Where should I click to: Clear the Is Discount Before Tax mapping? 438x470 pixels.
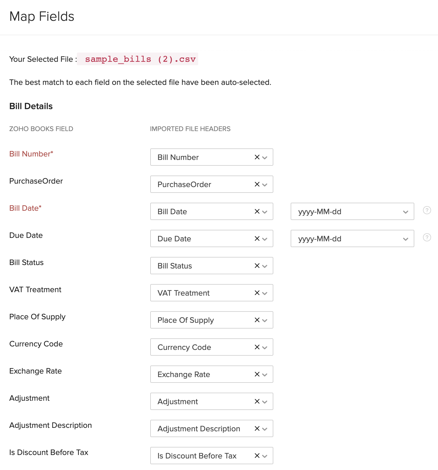point(257,456)
